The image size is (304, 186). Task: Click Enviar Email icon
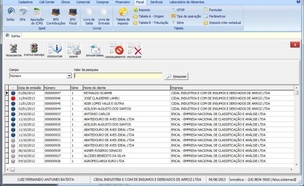(95, 50)
